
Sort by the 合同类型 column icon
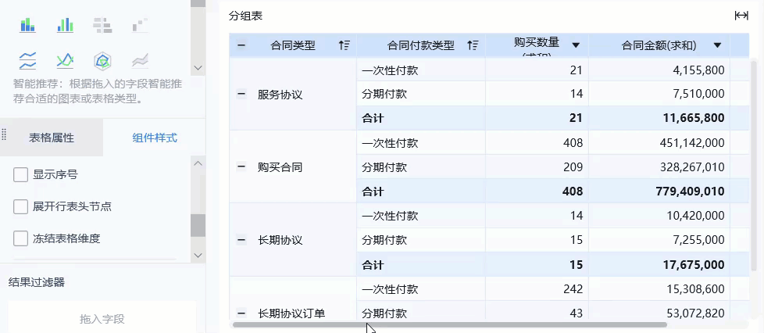pyautogui.click(x=344, y=46)
